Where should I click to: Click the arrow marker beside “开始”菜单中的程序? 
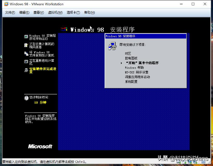(121, 63)
